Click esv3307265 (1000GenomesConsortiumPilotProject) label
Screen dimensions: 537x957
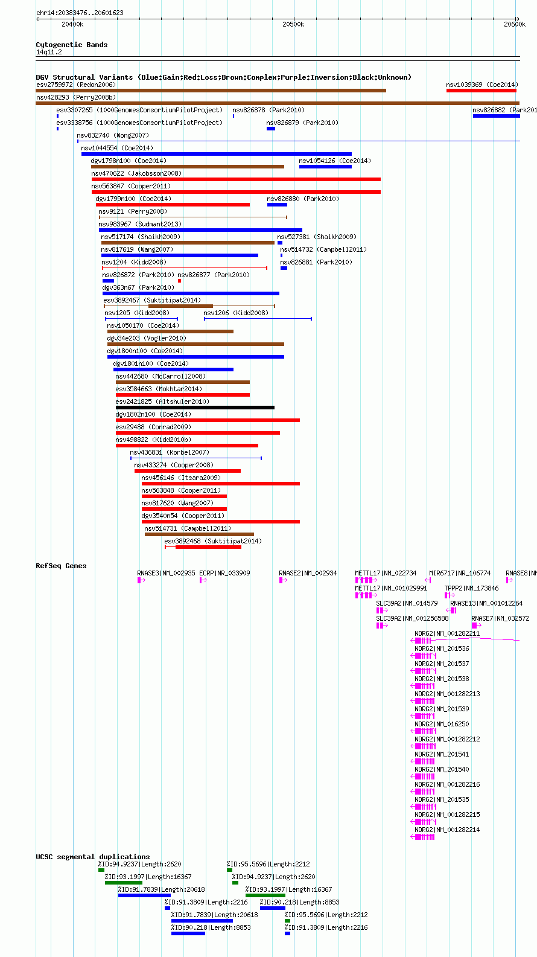click(139, 110)
